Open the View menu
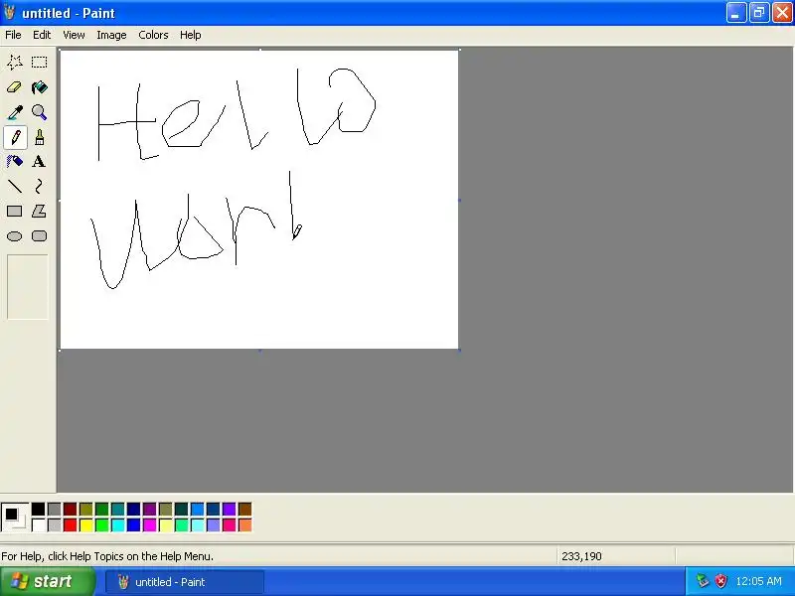 tap(74, 35)
